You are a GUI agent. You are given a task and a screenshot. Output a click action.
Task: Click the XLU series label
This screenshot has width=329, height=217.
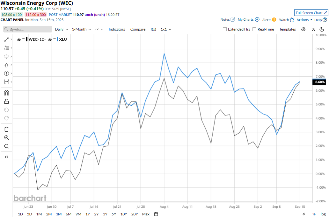pyautogui.click(x=63, y=39)
